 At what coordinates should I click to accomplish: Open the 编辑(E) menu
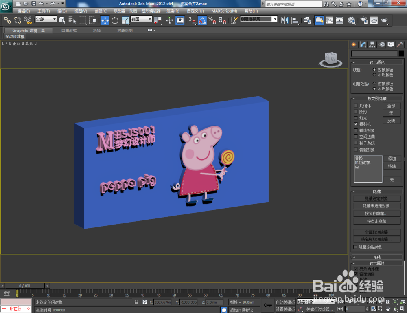[24, 11]
